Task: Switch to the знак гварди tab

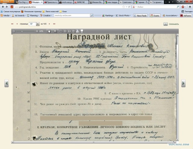Action: click(111, 2)
